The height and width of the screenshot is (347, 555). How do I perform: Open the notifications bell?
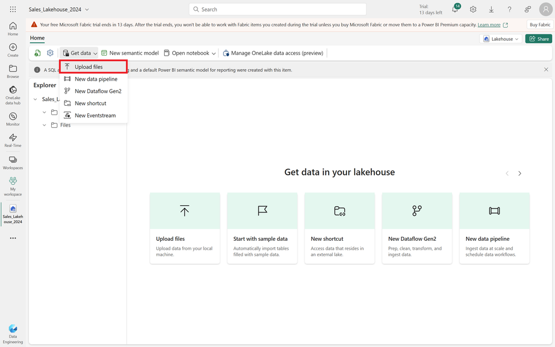point(455,9)
